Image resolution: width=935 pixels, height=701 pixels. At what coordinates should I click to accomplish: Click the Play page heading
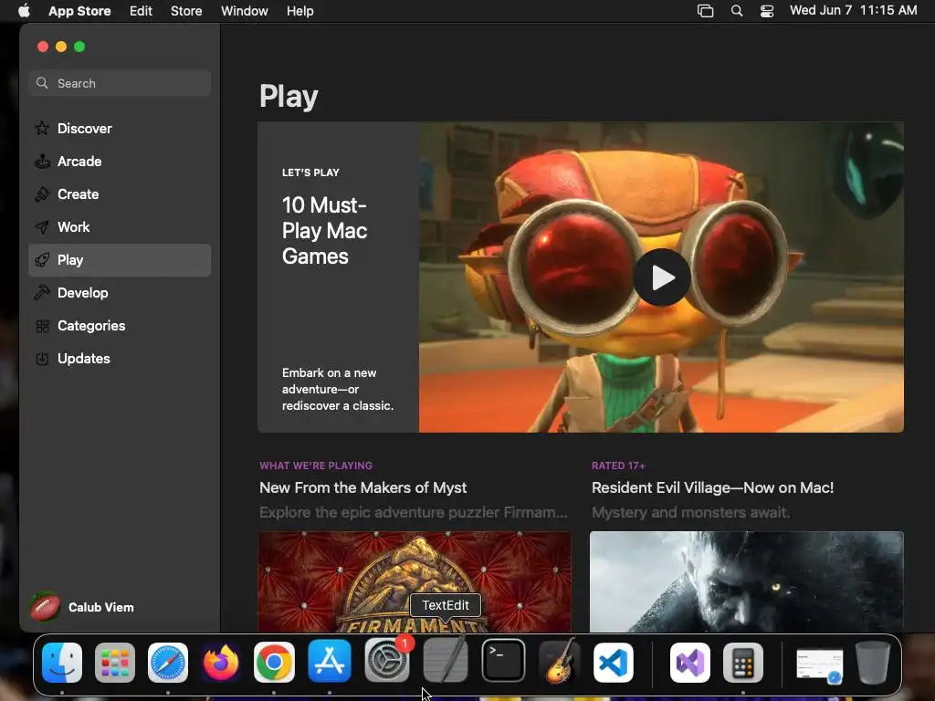click(x=289, y=97)
